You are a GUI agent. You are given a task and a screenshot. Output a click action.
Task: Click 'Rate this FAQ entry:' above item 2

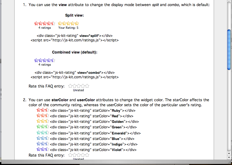pos(47,86)
